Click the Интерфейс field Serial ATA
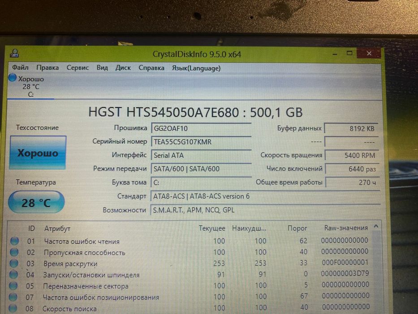Viewport: 418px width, 314px height. (201, 155)
